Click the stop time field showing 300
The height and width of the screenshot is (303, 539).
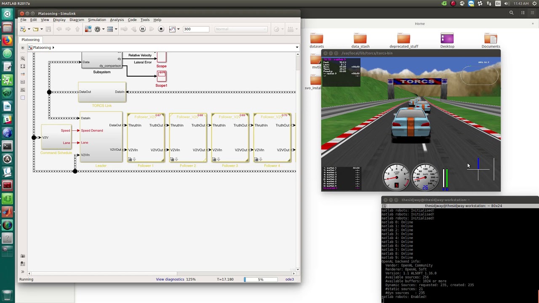coord(196,29)
